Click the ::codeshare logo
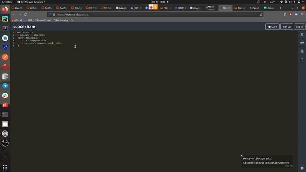This screenshot has height=172, width=306. (x=24, y=27)
